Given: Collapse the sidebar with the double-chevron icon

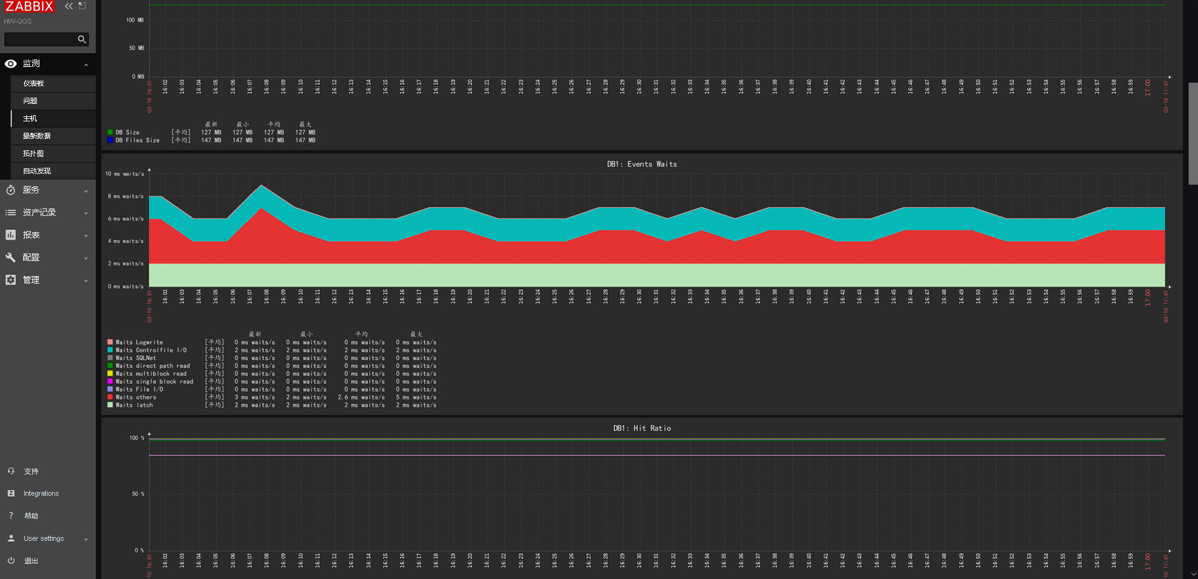Looking at the screenshot, I should tap(68, 6).
